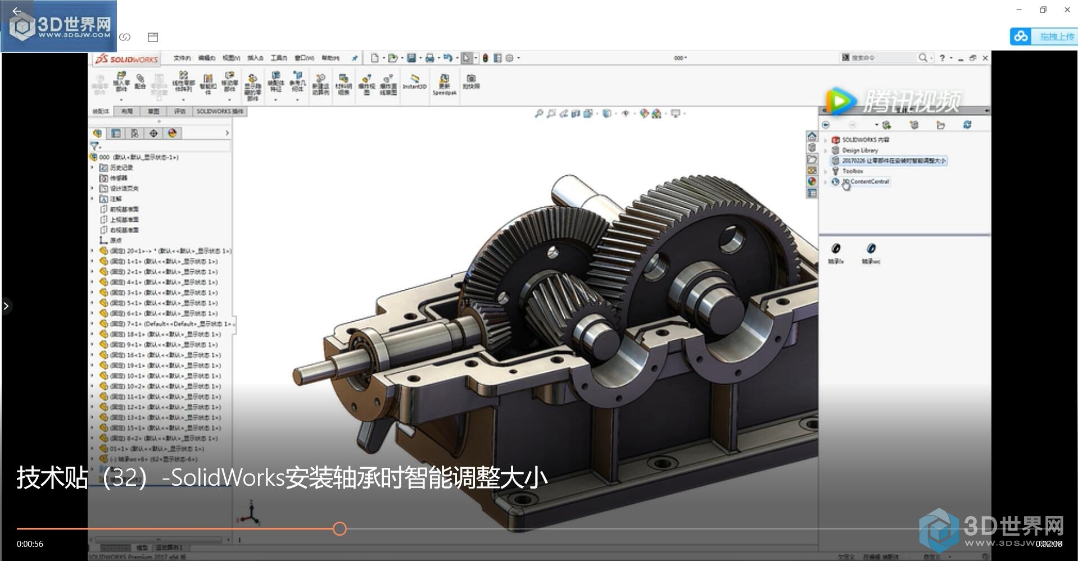This screenshot has width=1078, height=561.
Task: Click Zoom to Fit magnifier icon
Action: coord(538,113)
